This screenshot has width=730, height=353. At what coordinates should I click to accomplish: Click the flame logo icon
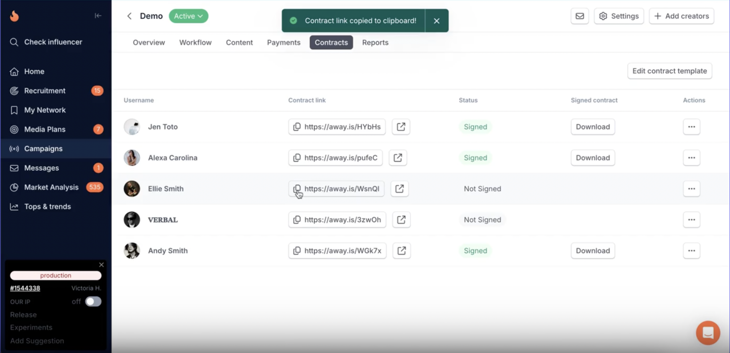[14, 16]
